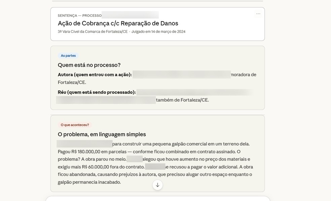Viewport: 331px width, 201px height.
Task: Click the blurred name in the problem description
Action: [84, 144]
